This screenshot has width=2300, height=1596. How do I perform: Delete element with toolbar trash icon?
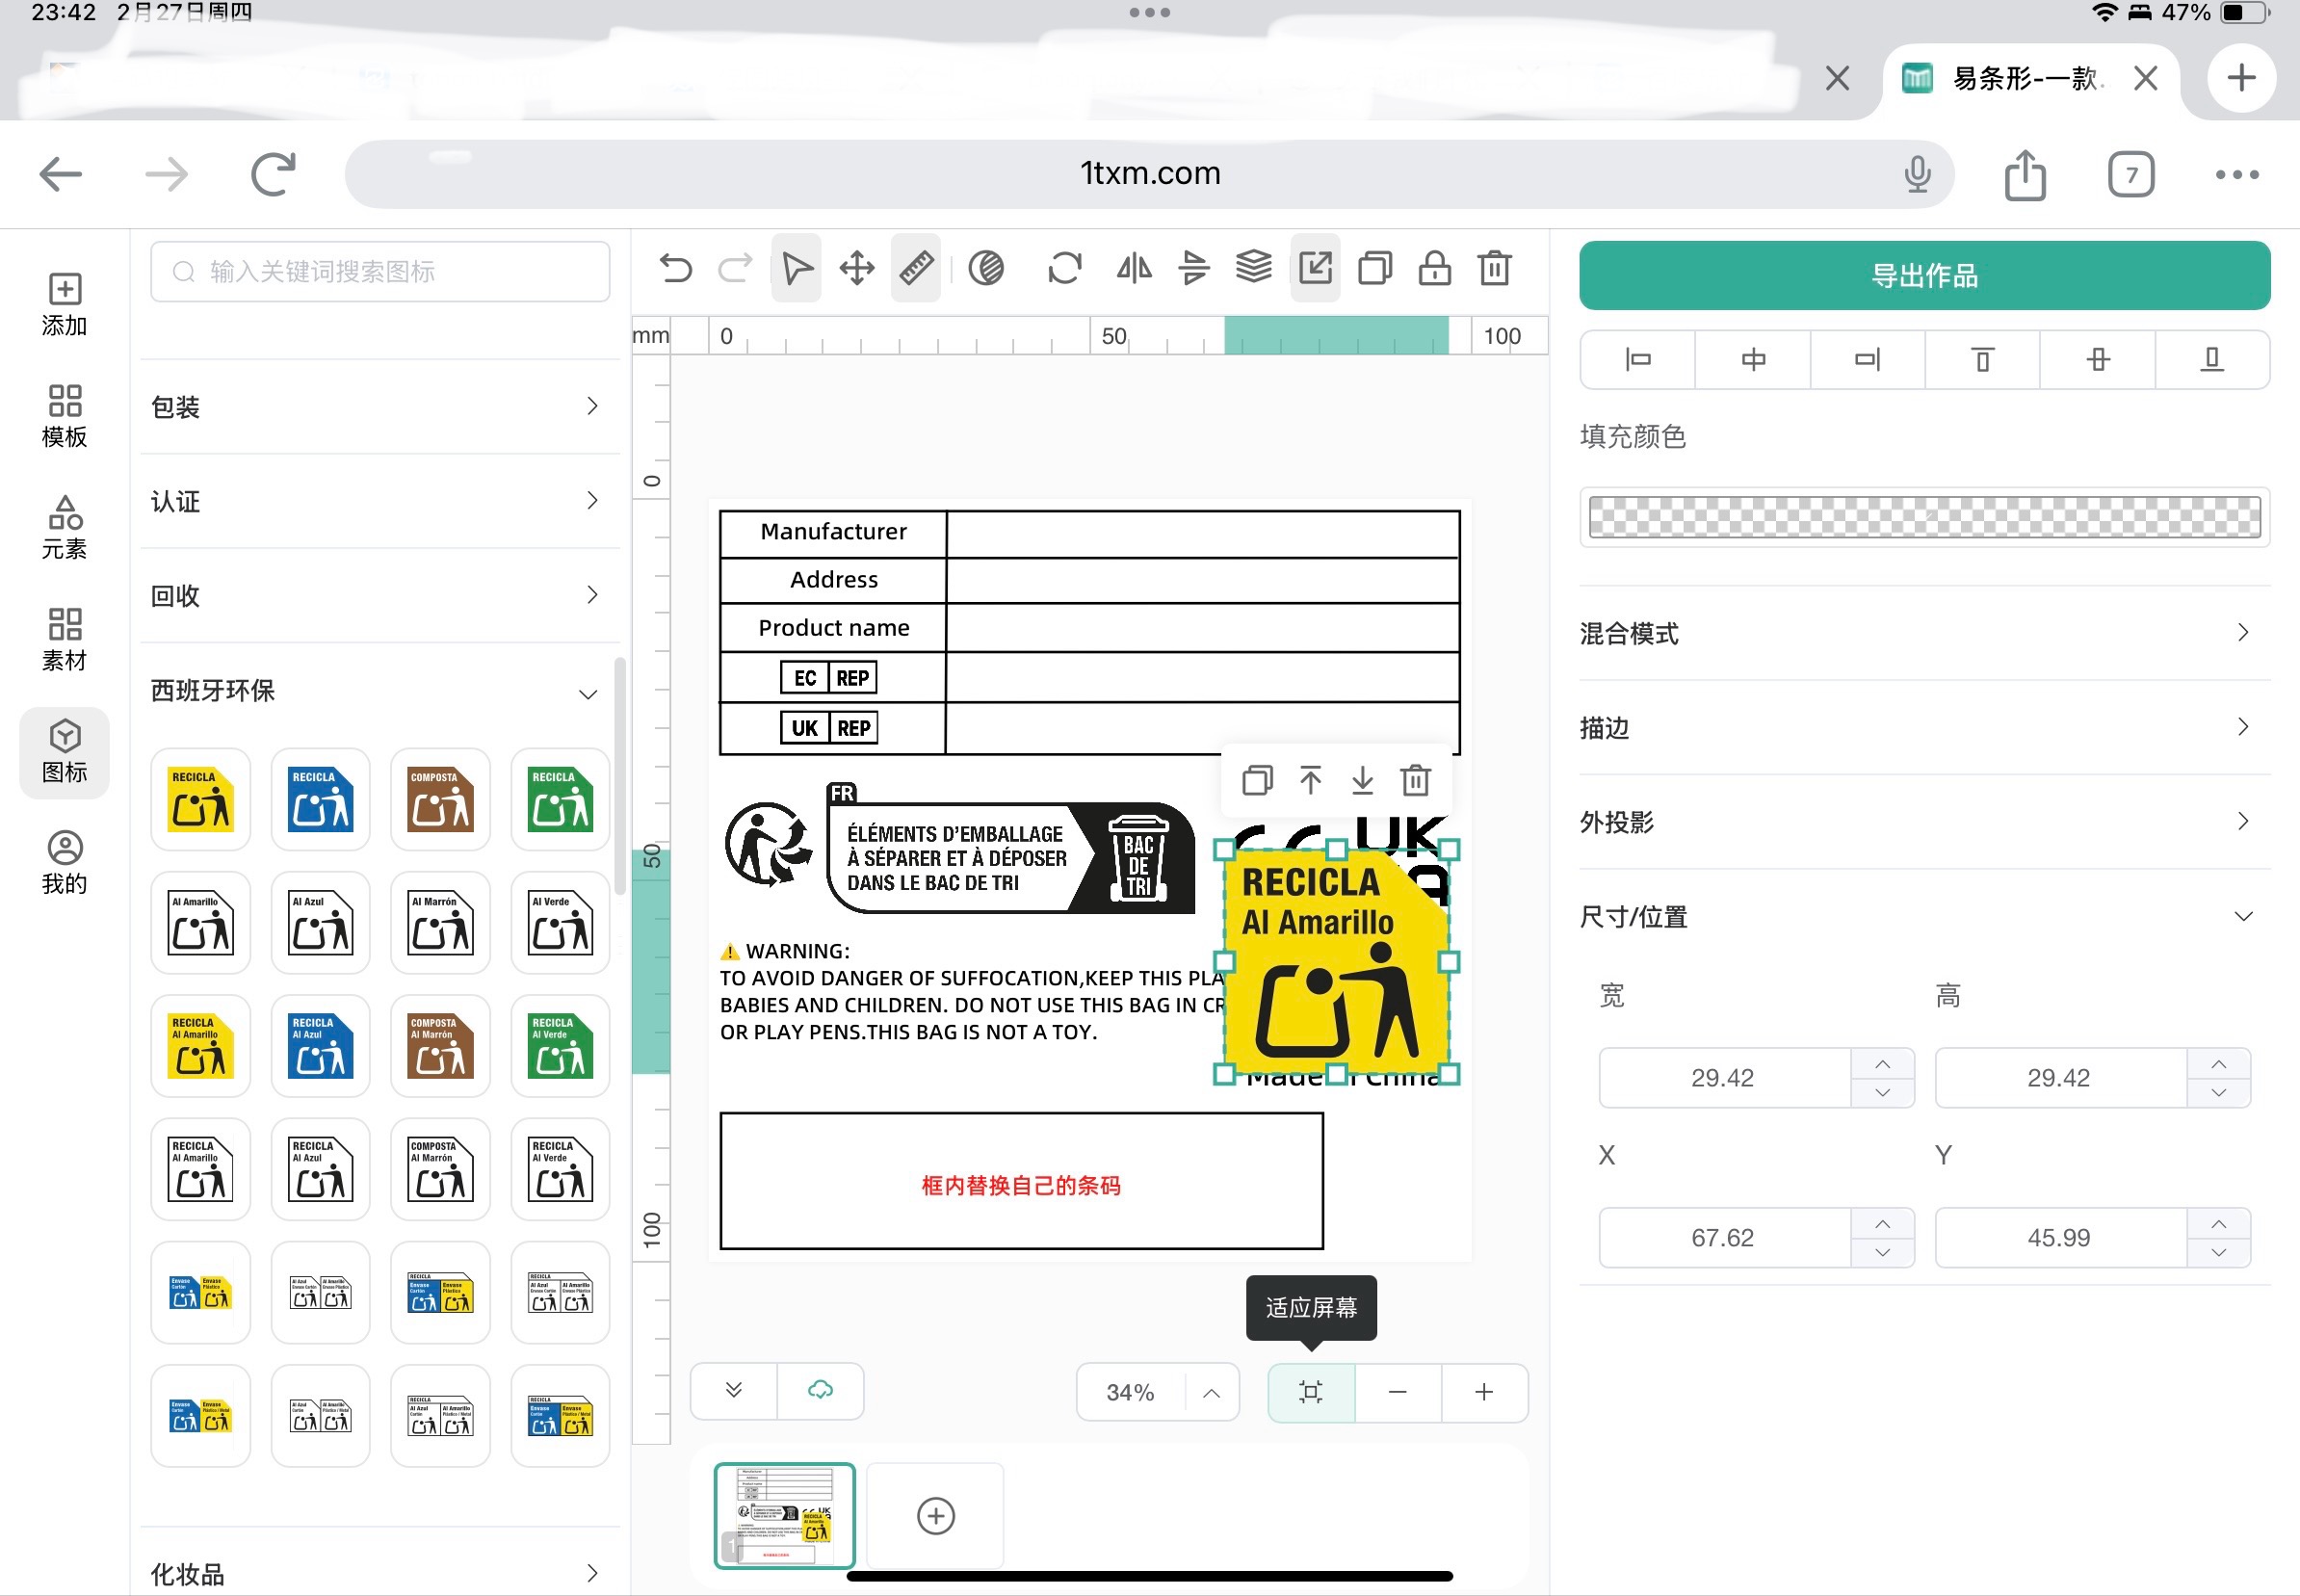(x=1494, y=268)
